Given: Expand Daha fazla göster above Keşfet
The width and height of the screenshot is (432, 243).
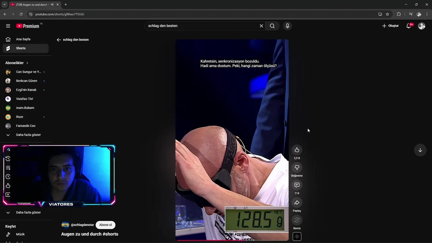Looking at the screenshot, I should 26,213.
